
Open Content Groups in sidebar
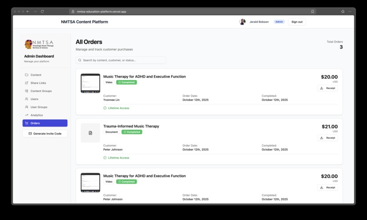click(x=45, y=91)
